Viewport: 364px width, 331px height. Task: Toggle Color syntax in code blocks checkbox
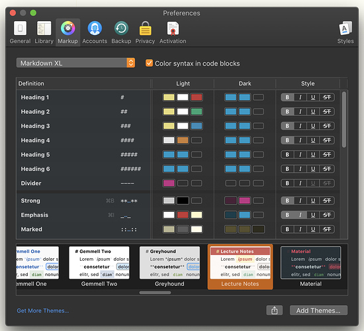point(149,63)
